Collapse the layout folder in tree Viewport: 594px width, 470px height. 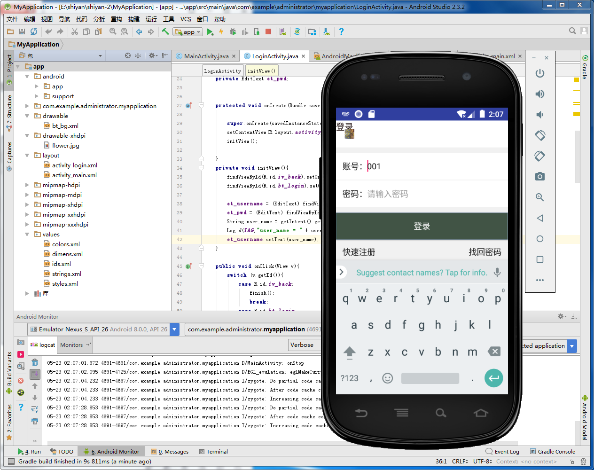pyautogui.click(x=27, y=155)
